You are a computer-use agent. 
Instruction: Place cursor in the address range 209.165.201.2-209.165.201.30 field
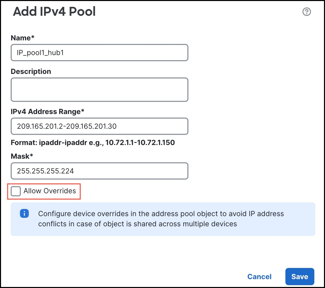pyautogui.click(x=99, y=126)
